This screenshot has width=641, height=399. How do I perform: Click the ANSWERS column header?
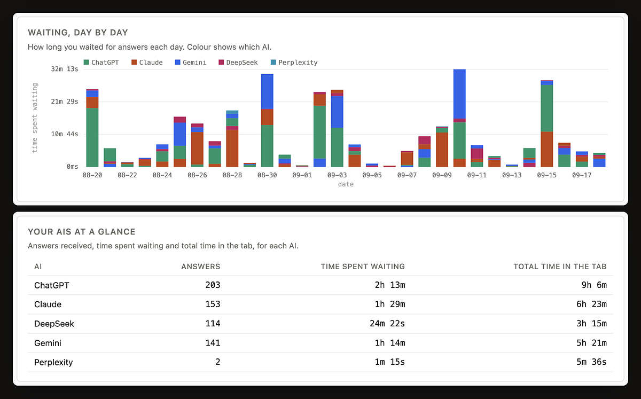pyautogui.click(x=201, y=267)
